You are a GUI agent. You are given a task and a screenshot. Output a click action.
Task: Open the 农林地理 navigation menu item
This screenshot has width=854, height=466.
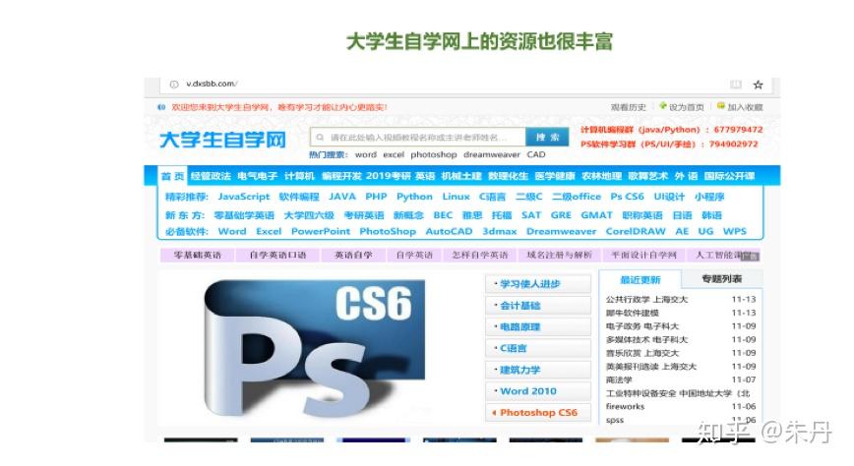(x=601, y=176)
